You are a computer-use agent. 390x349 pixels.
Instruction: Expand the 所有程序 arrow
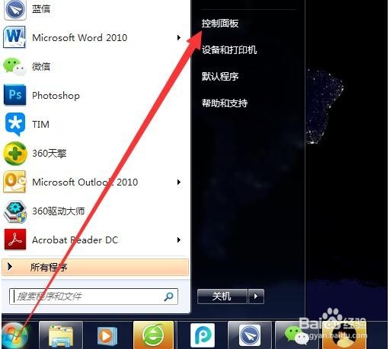[x=10, y=267]
